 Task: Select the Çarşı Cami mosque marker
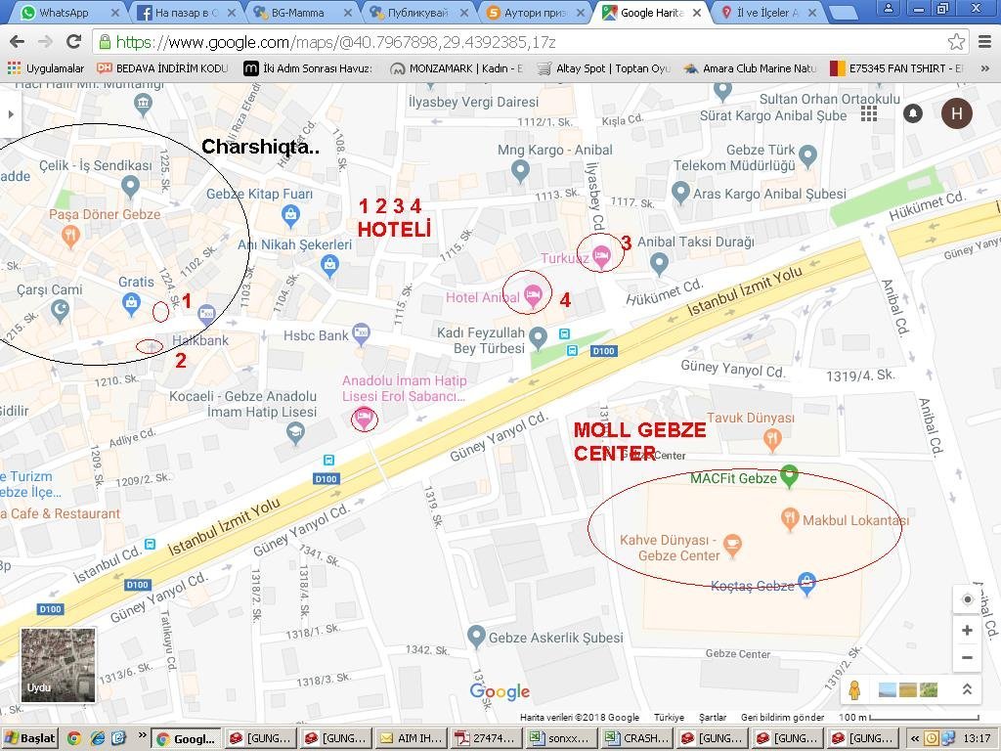60,311
